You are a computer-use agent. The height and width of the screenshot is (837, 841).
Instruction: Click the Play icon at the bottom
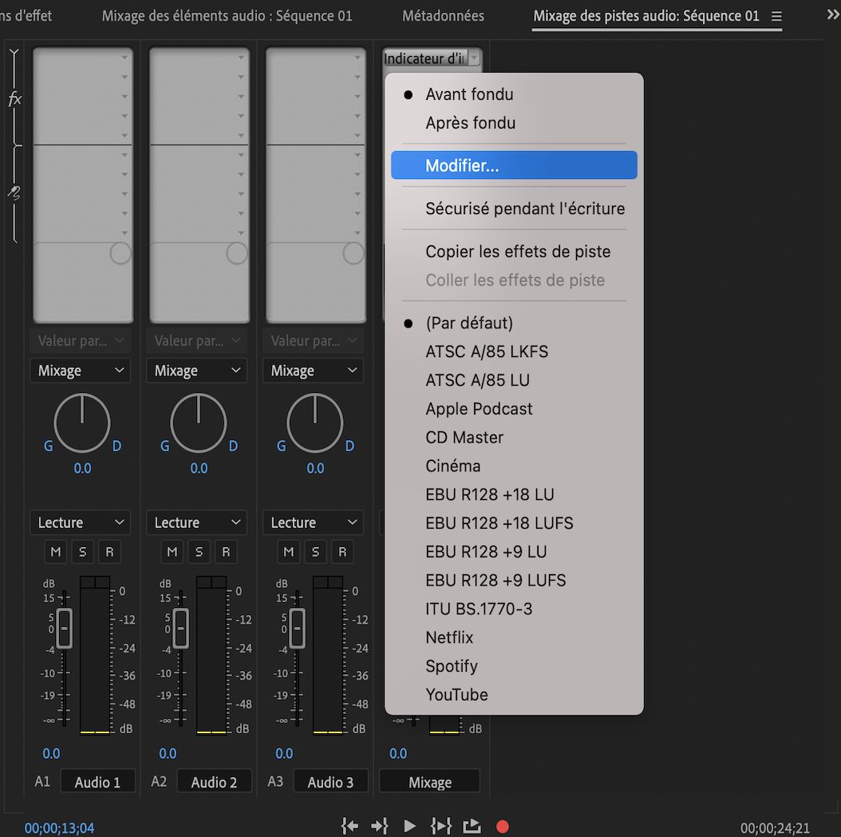coord(409,827)
